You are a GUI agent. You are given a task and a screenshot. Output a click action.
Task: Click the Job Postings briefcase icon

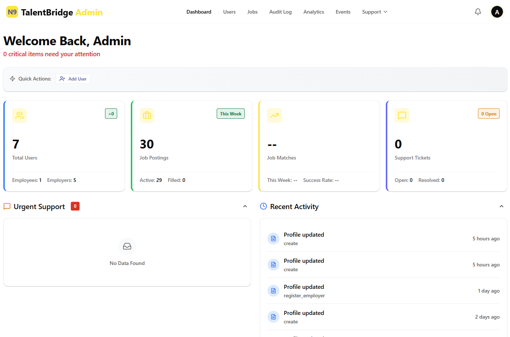click(x=147, y=115)
